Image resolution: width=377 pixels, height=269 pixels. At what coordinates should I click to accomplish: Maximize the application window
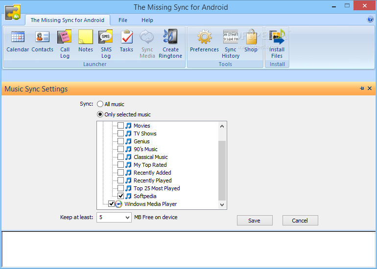347,6
